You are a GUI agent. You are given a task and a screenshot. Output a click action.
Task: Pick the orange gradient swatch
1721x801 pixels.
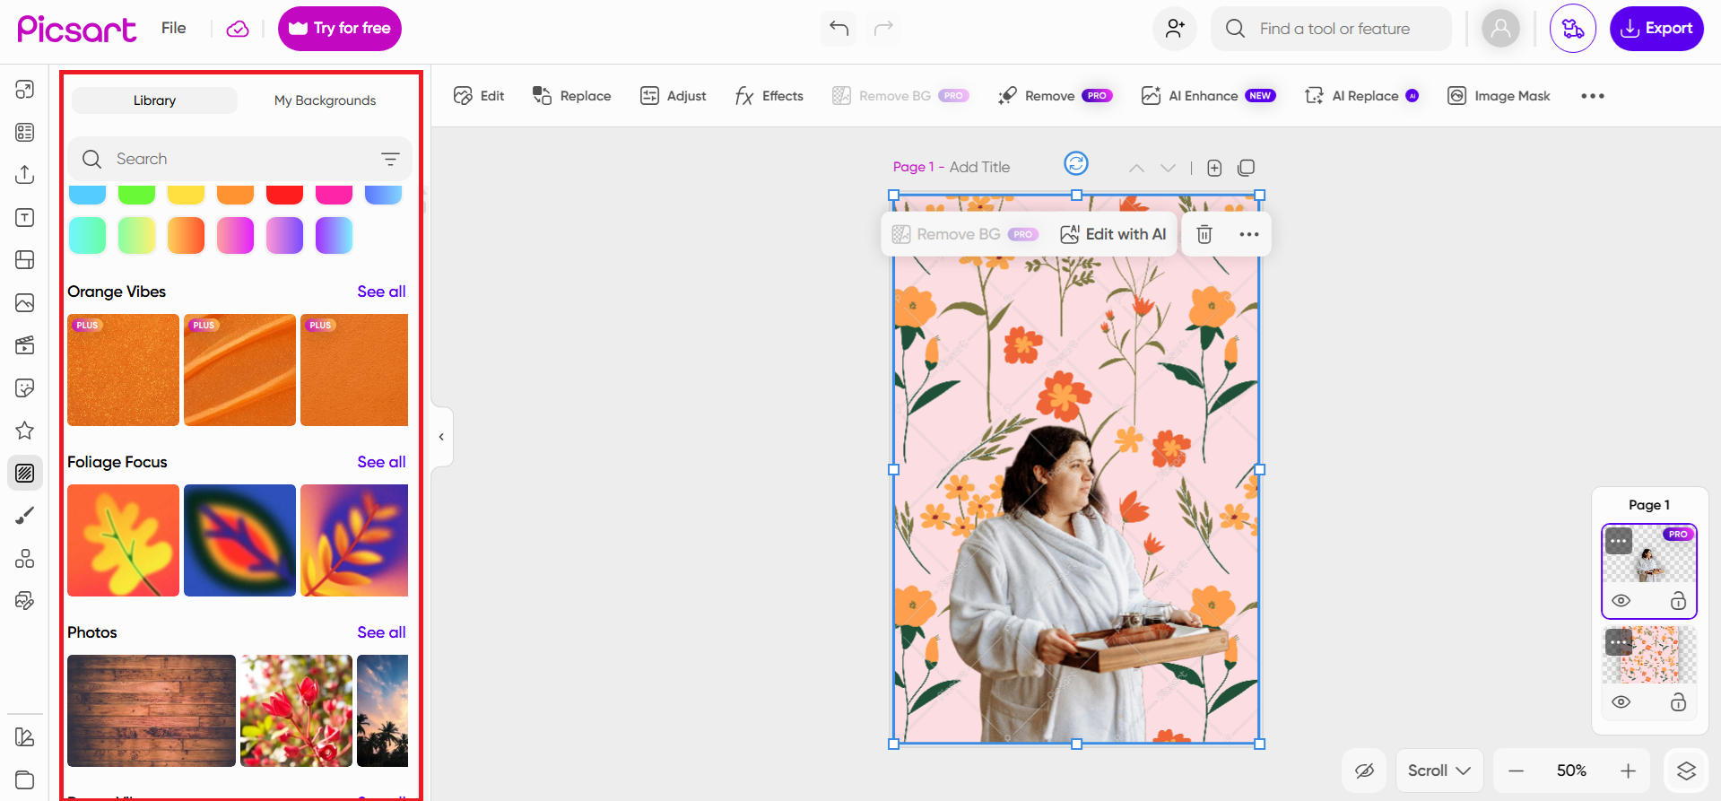186,235
